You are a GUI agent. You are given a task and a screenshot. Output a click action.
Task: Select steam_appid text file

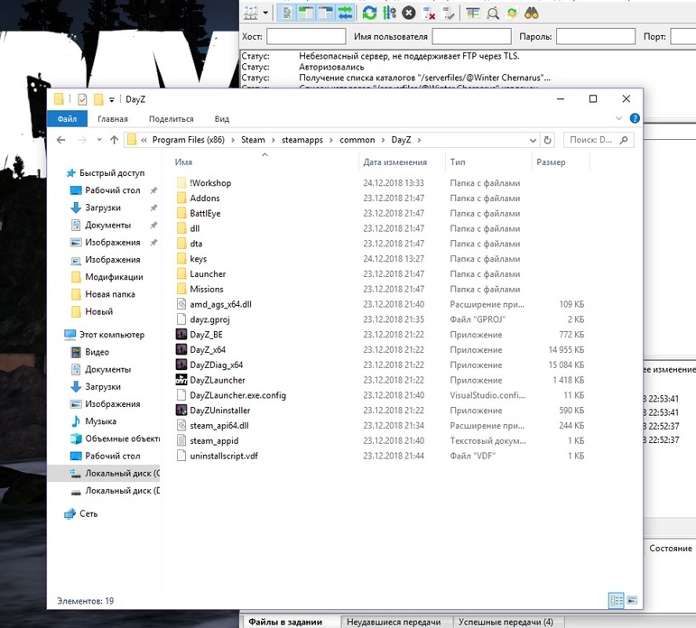click(214, 440)
